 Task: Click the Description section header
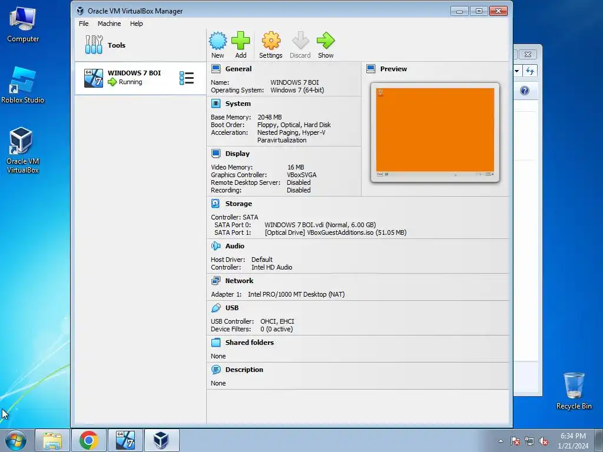pyautogui.click(x=244, y=370)
